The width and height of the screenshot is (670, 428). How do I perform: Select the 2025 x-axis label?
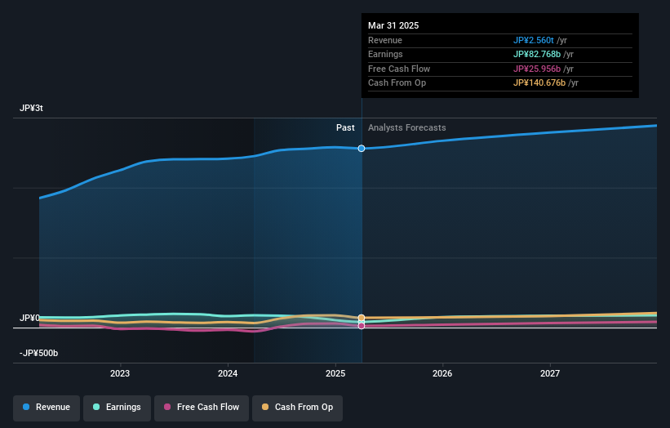click(x=335, y=374)
